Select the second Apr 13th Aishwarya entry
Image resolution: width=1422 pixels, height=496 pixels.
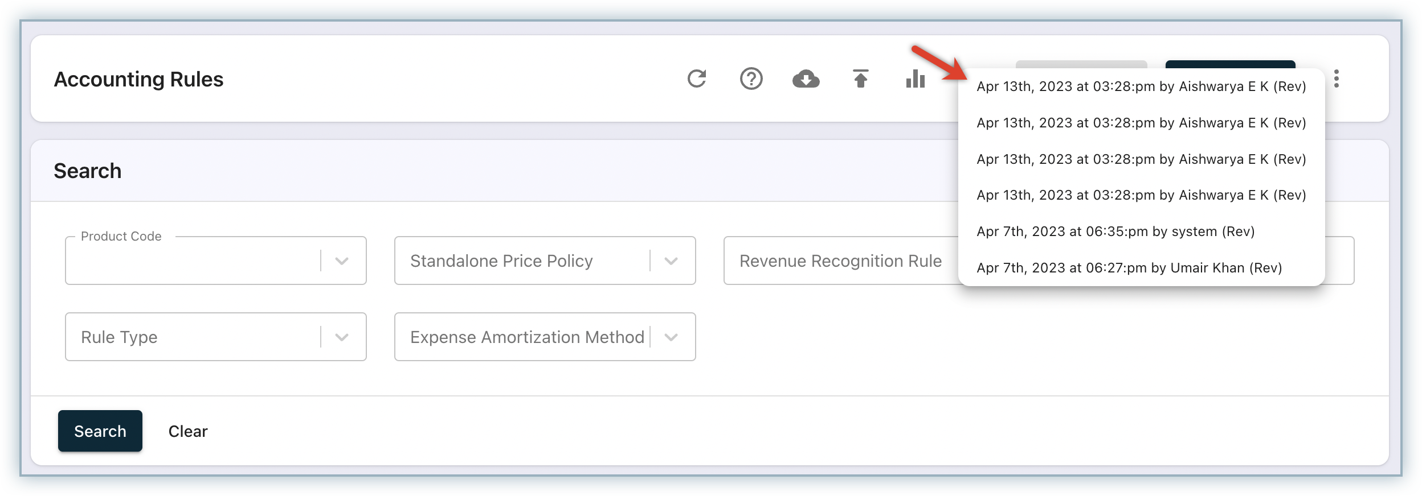(x=1141, y=123)
